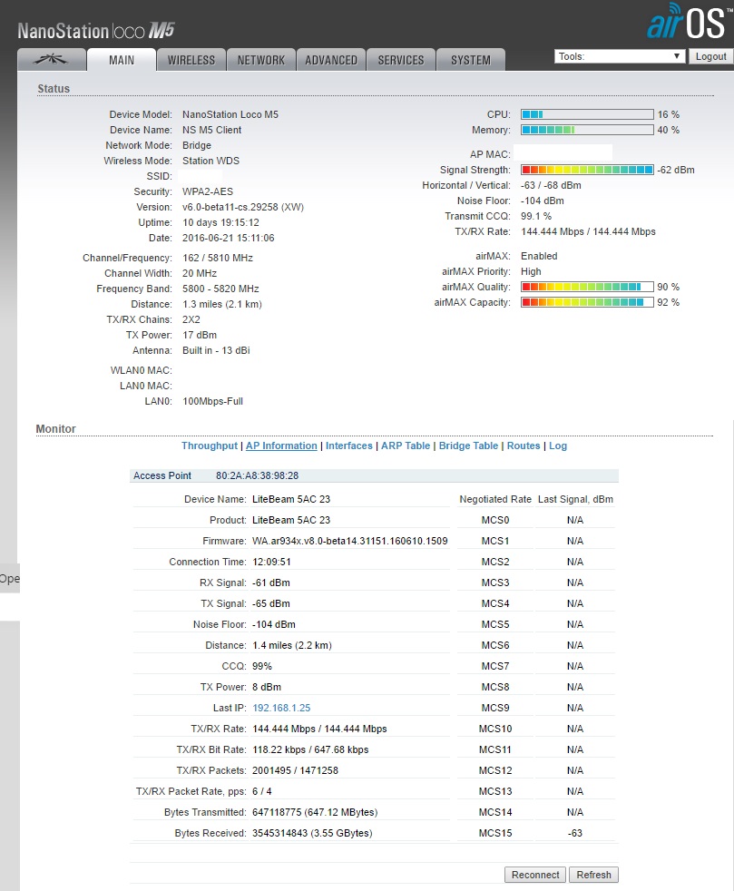This screenshot has height=891, width=734.
Task: Select the CCQ value '99%'
Action: pyautogui.click(x=262, y=666)
